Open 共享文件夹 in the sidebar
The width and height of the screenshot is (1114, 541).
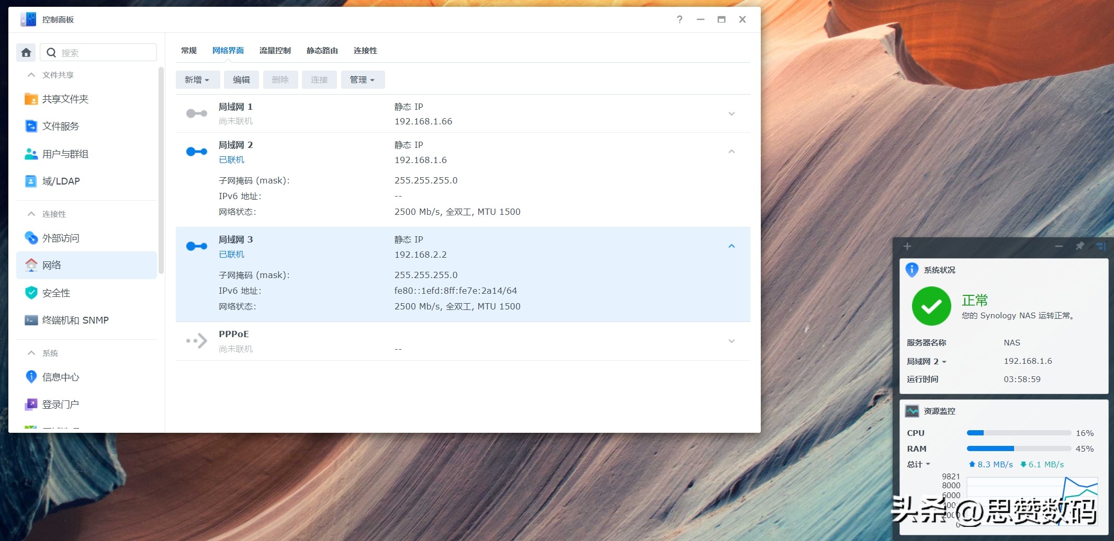[x=65, y=99]
